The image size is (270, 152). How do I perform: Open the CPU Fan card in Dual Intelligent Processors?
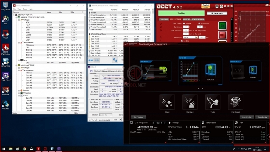(x=200, y=71)
